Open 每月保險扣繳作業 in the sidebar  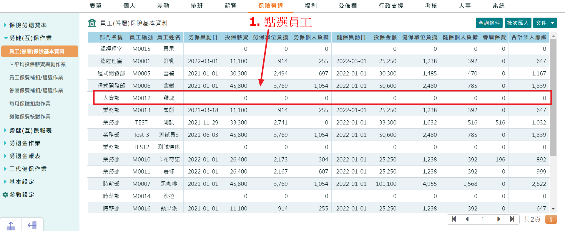[30, 104]
